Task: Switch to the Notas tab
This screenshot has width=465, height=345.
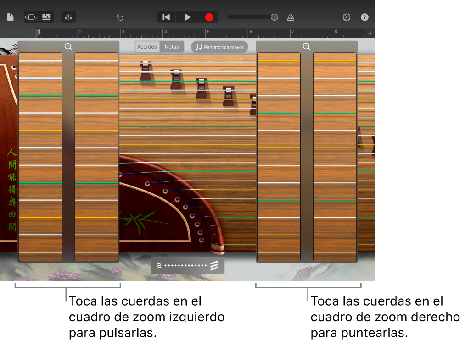Action: [x=172, y=46]
